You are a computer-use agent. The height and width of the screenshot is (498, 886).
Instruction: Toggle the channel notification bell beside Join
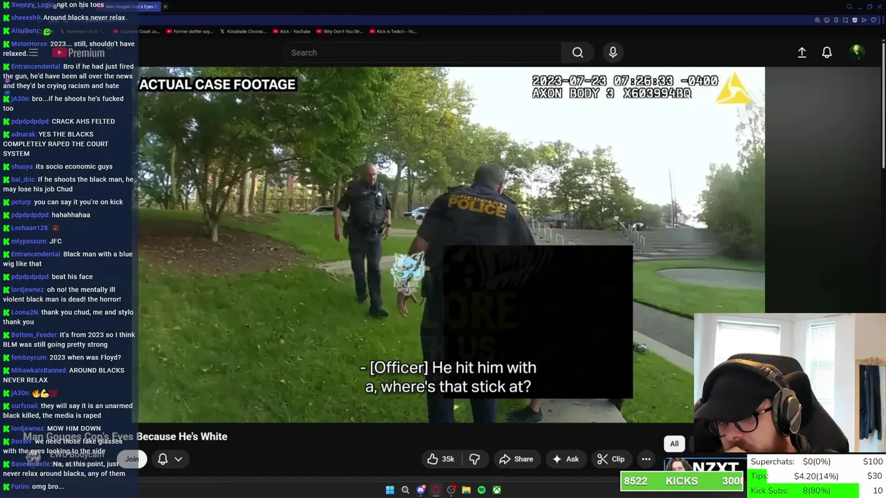pos(163,459)
